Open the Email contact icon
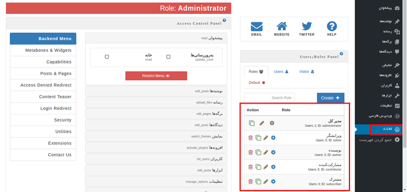This screenshot has width=407, height=192. coord(256,27)
